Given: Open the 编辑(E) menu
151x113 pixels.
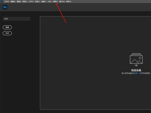Looking at the screenshot, I should pyautogui.click(x=13, y=2).
